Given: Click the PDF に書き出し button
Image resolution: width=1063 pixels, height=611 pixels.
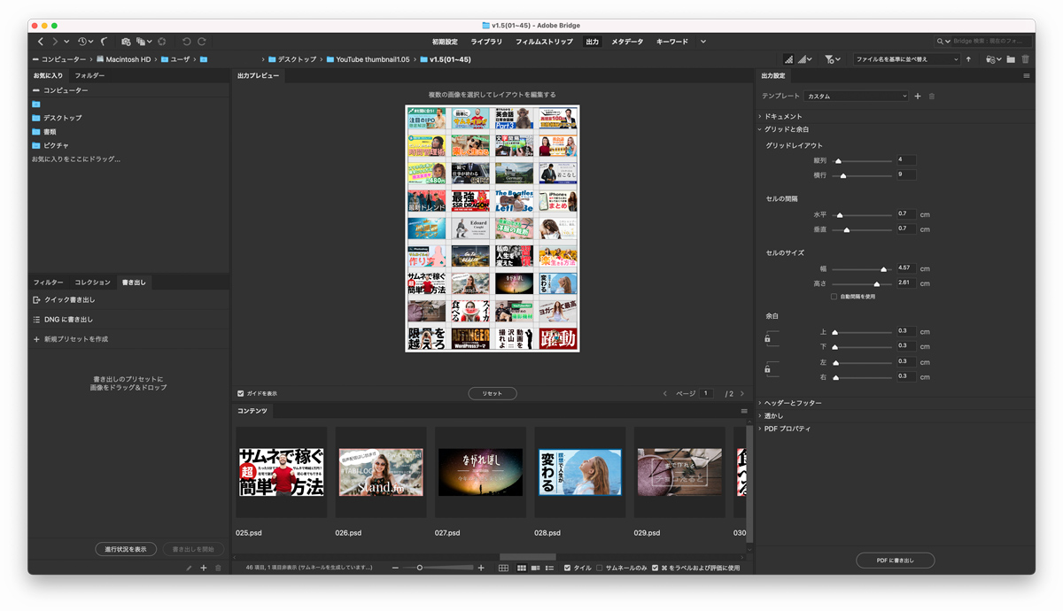Looking at the screenshot, I should click(895, 561).
